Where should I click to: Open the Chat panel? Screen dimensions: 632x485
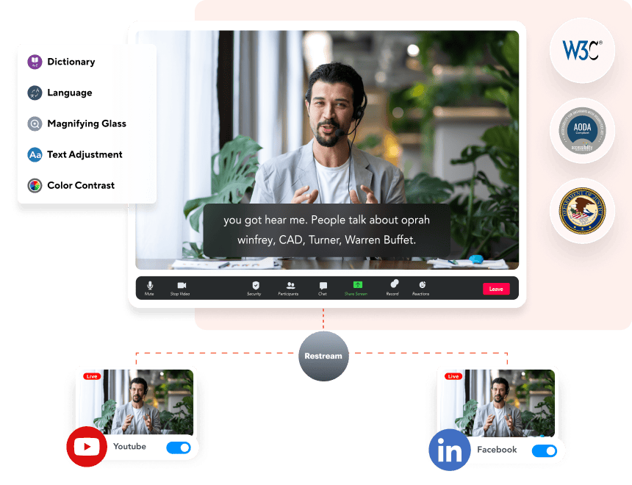323,288
